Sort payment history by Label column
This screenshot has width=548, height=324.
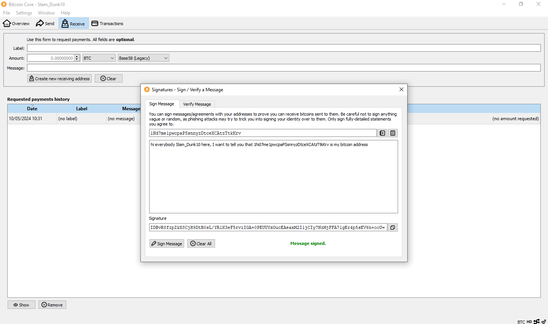click(82, 108)
